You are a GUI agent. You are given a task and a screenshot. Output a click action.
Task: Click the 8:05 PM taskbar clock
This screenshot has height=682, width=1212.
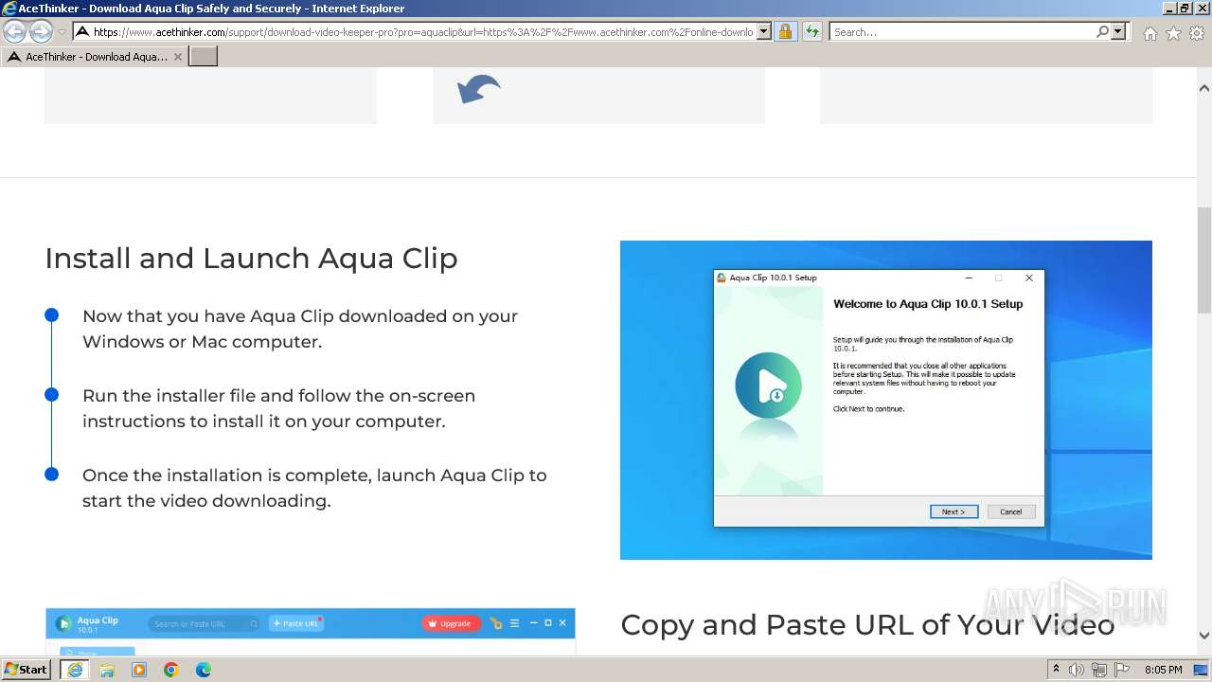tap(1164, 670)
